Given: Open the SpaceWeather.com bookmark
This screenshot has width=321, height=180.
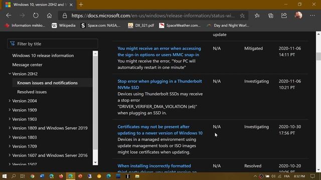Looking at the screenshot, I should pos(180,25).
